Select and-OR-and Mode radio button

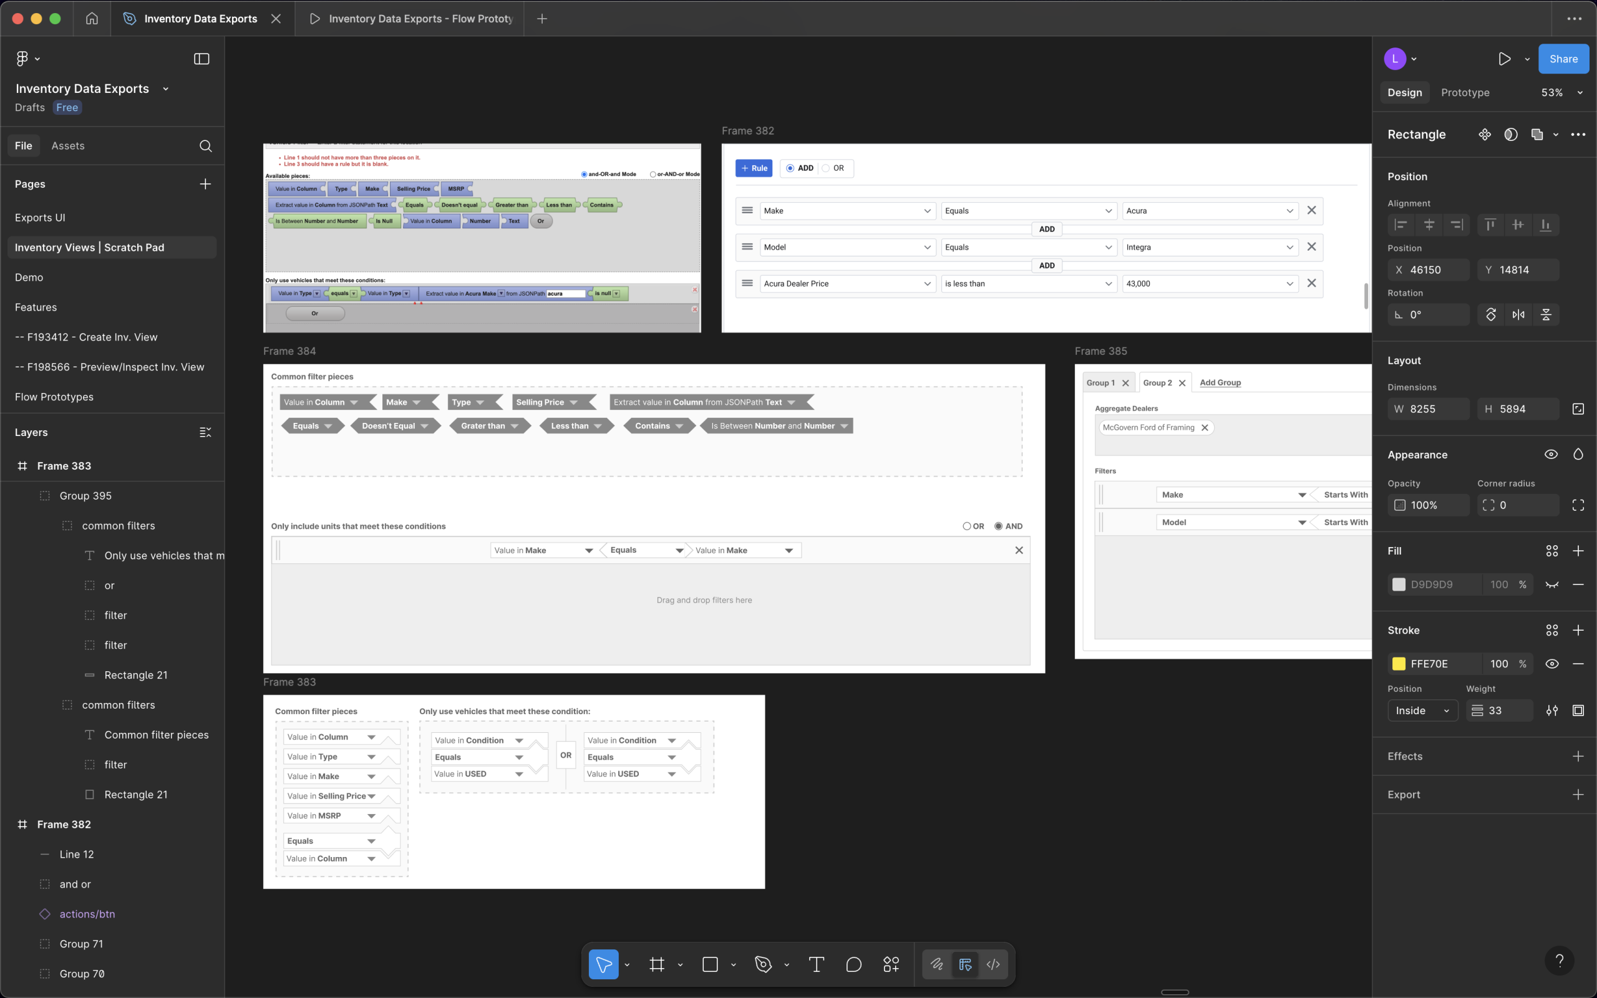[584, 174]
